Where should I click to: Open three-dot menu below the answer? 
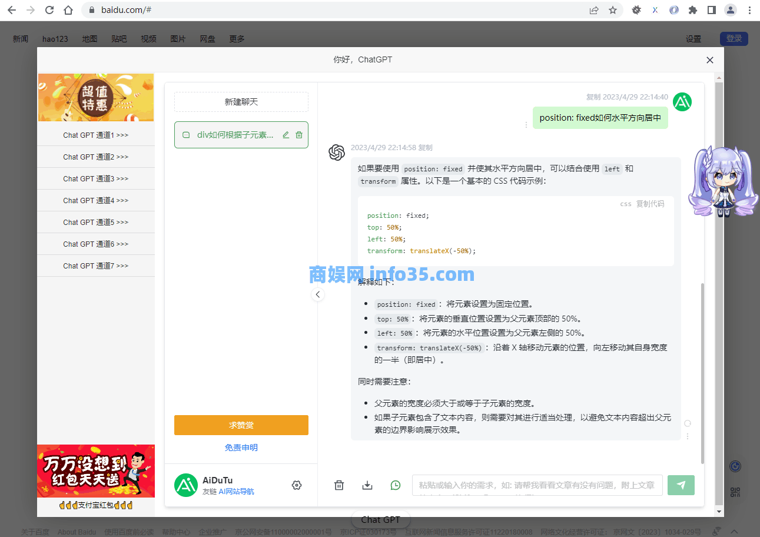688,436
